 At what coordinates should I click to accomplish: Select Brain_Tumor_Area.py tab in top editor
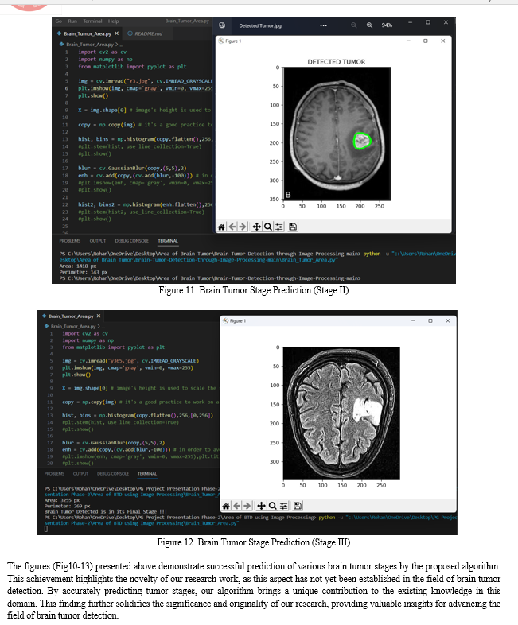point(88,33)
